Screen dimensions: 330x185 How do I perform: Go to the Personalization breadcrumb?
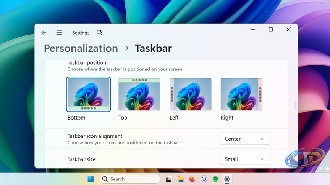click(81, 48)
